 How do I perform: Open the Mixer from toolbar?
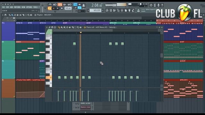point(122,11)
